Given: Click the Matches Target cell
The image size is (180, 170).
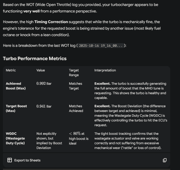Looking at the screenshot, I should click(x=75, y=86).
